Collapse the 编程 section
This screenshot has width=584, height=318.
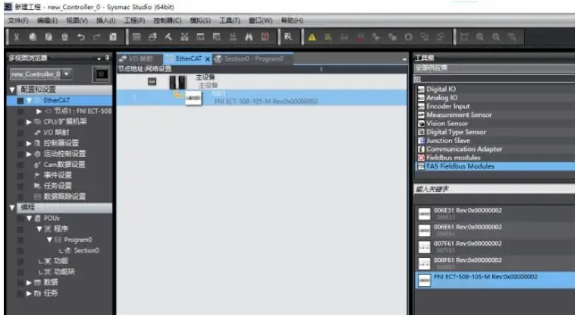[x=12, y=208]
